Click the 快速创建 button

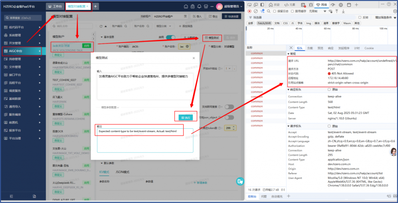pyautogui.click(x=232, y=16)
